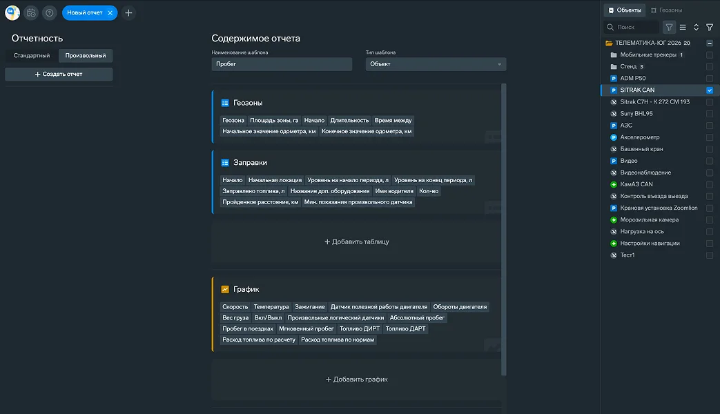The image size is (720, 414).
Task: Click the Обороты двигателя chart tag
Action: pyautogui.click(x=460, y=306)
